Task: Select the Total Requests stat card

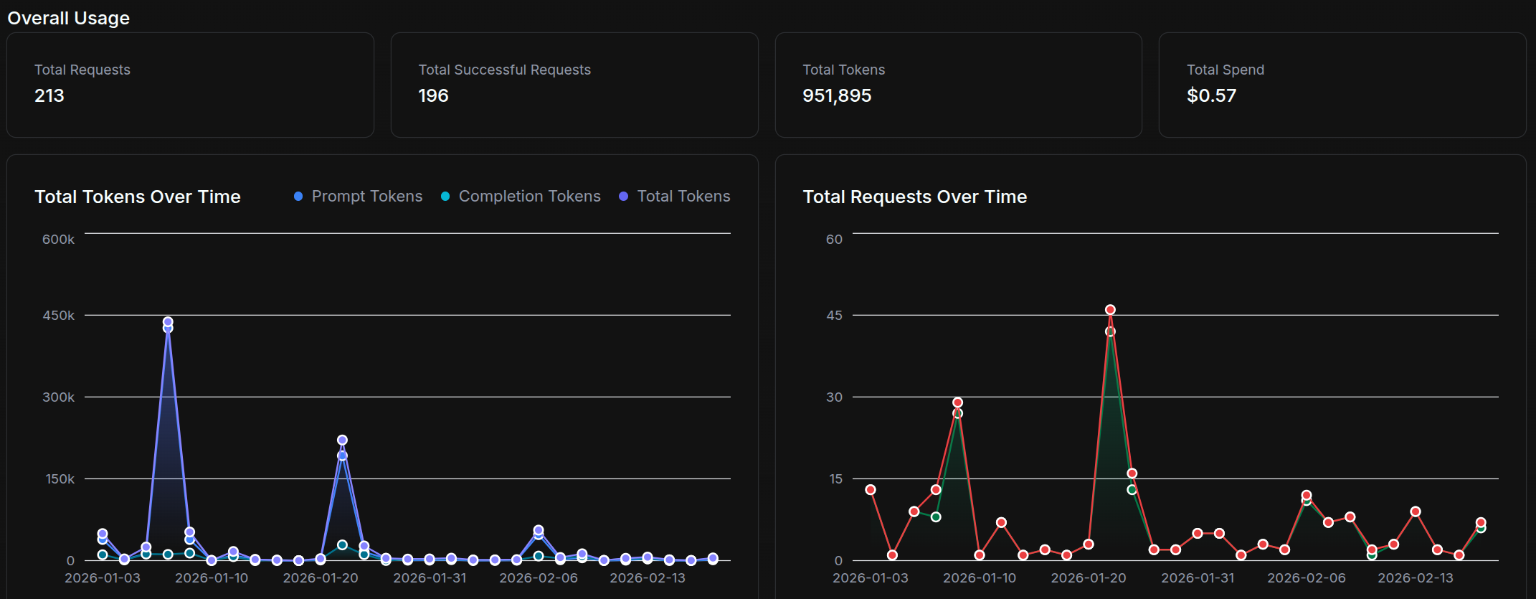Action: pyautogui.click(x=190, y=85)
